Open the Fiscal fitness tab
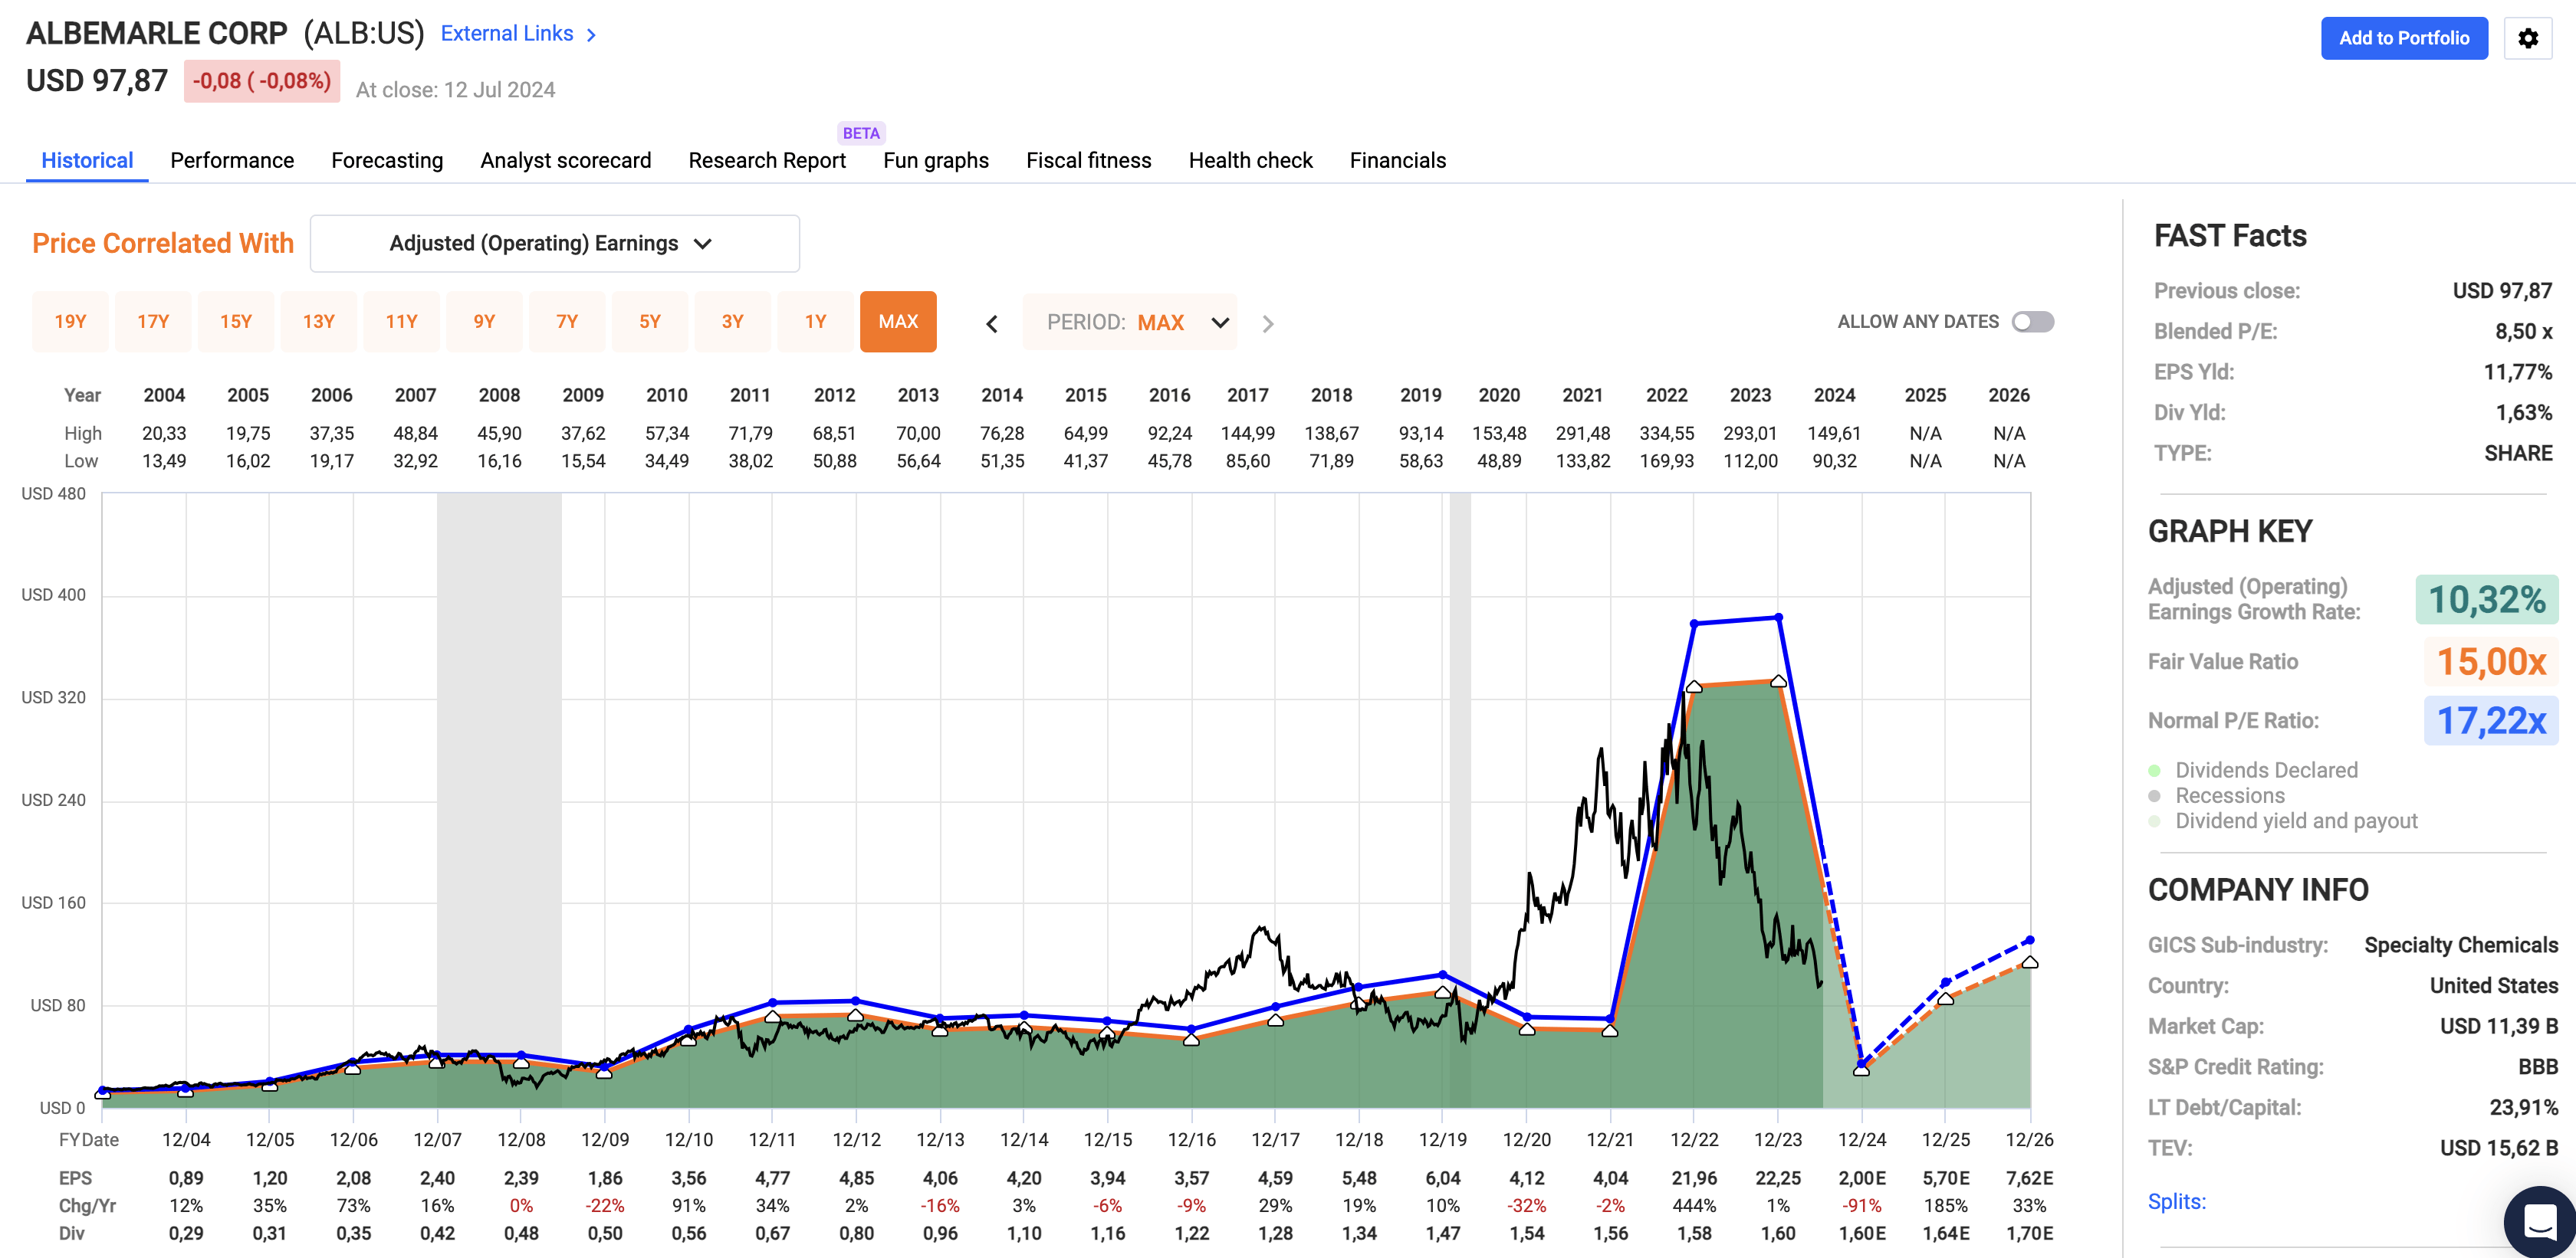 tap(1088, 161)
